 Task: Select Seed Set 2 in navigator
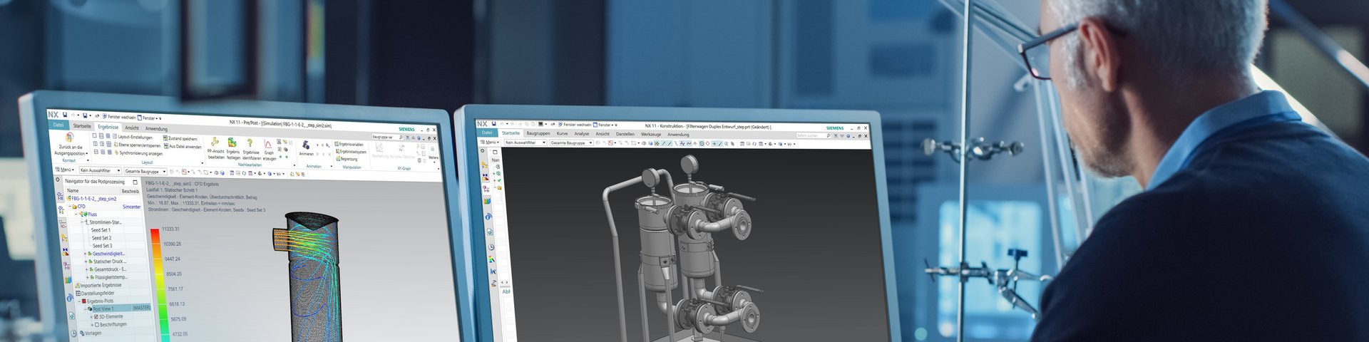pyautogui.click(x=101, y=238)
